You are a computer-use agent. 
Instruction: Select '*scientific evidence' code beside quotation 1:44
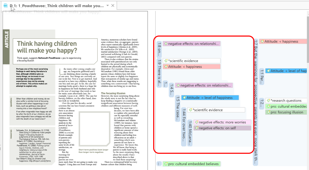point(216,110)
